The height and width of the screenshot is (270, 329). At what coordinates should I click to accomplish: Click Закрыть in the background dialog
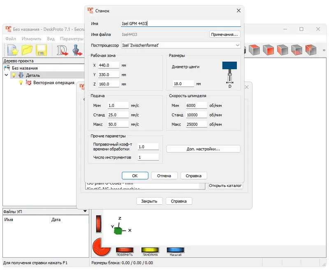pyautogui.click(x=149, y=201)
